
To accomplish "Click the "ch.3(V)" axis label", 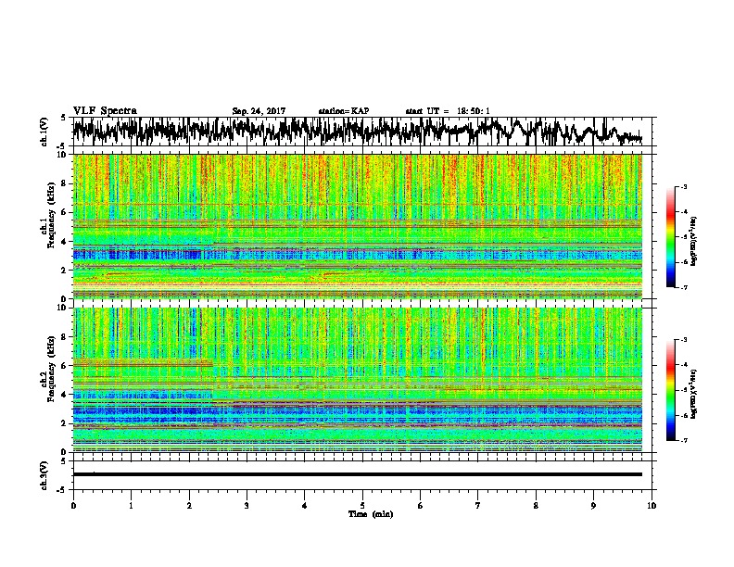I will click(x=44, y=475).
